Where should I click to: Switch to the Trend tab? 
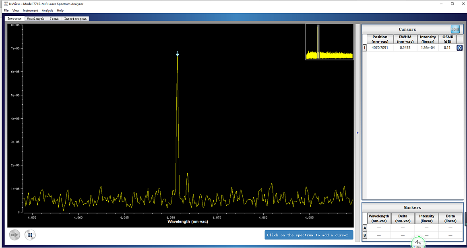(54, 19)
